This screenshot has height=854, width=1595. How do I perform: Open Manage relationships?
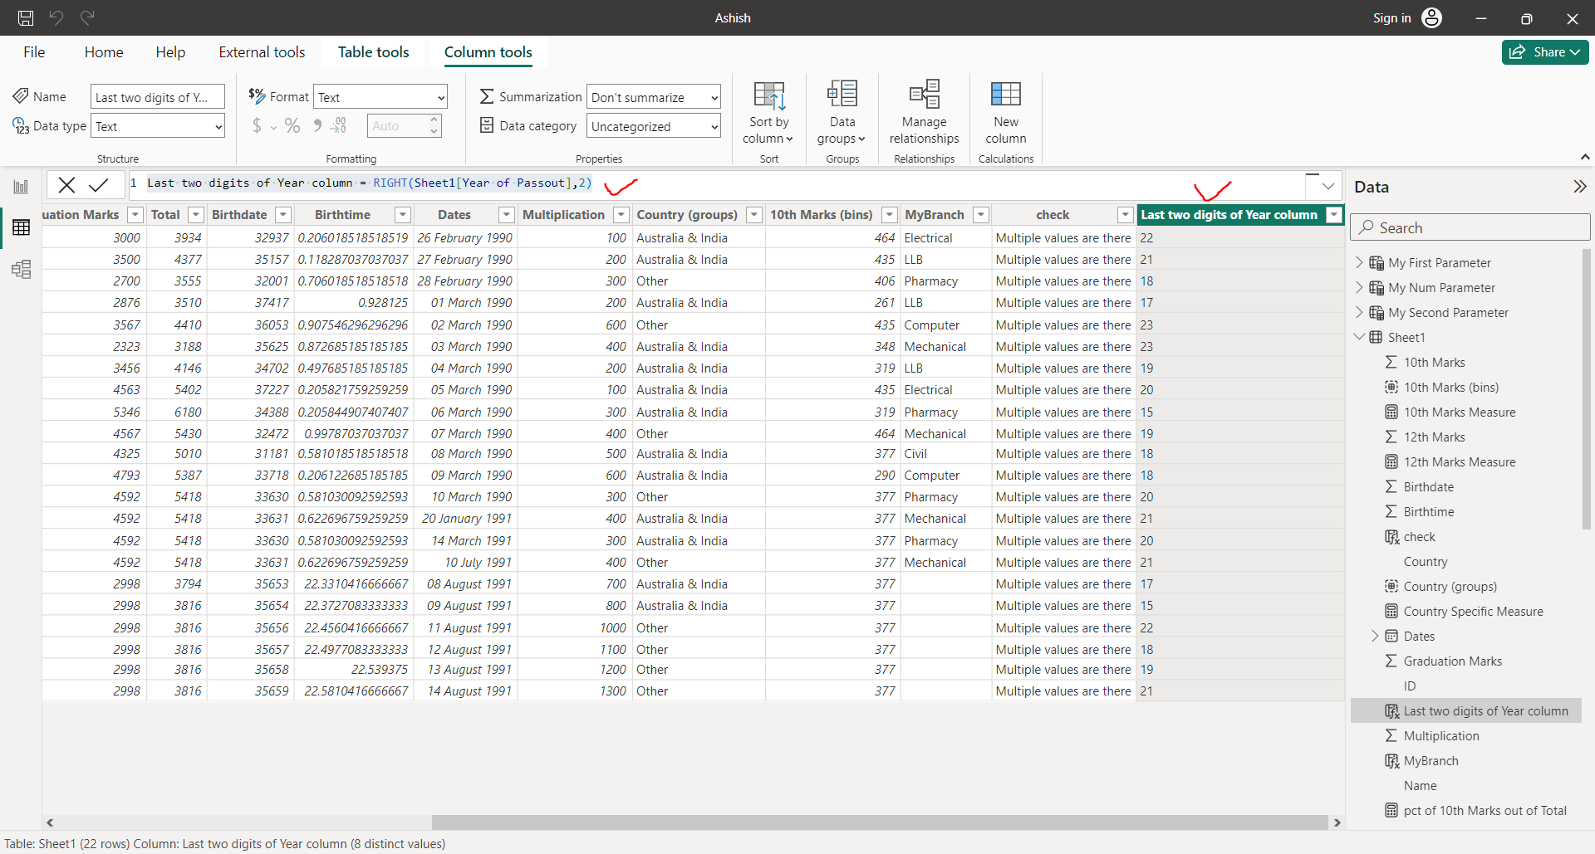click(923, 112)
